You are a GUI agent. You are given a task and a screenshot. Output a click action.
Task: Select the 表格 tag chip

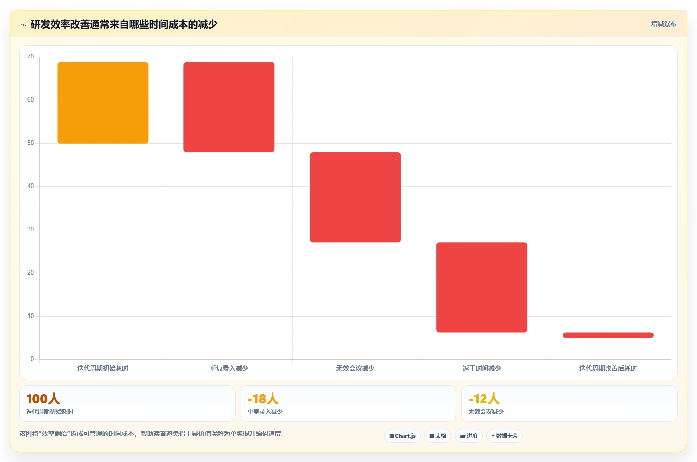438,436
